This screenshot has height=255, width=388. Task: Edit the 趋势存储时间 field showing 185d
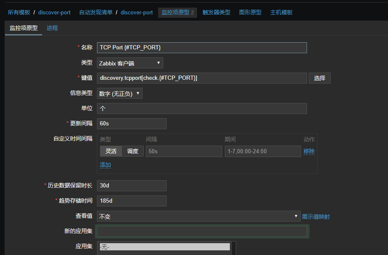coord(132,201)
